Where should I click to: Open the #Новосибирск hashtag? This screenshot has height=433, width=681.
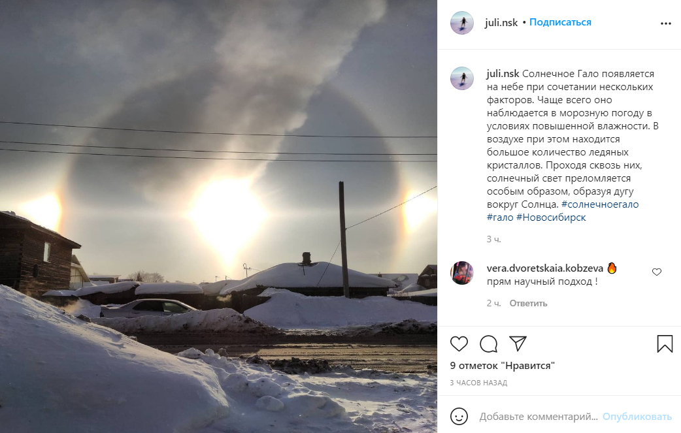[x=551, y=217]
